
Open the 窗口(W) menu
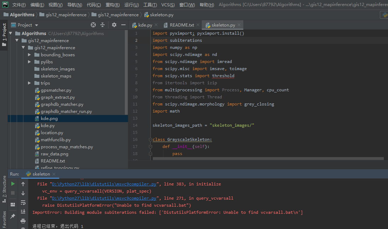[x=187, y=5]
